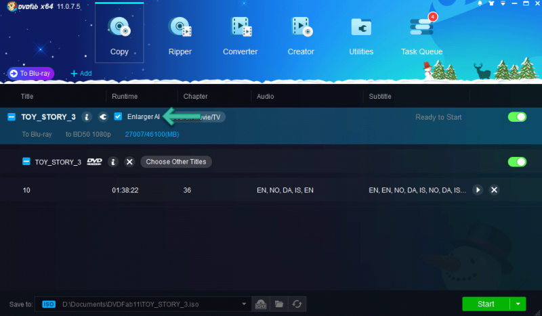This screenshot has width=542, height=316.
Task: Open the Copy module
Action: point(119,33)
